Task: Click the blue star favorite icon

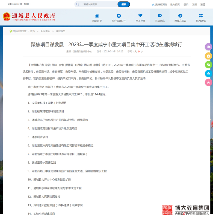Action: pyautogui.click(x=208, y=74)
